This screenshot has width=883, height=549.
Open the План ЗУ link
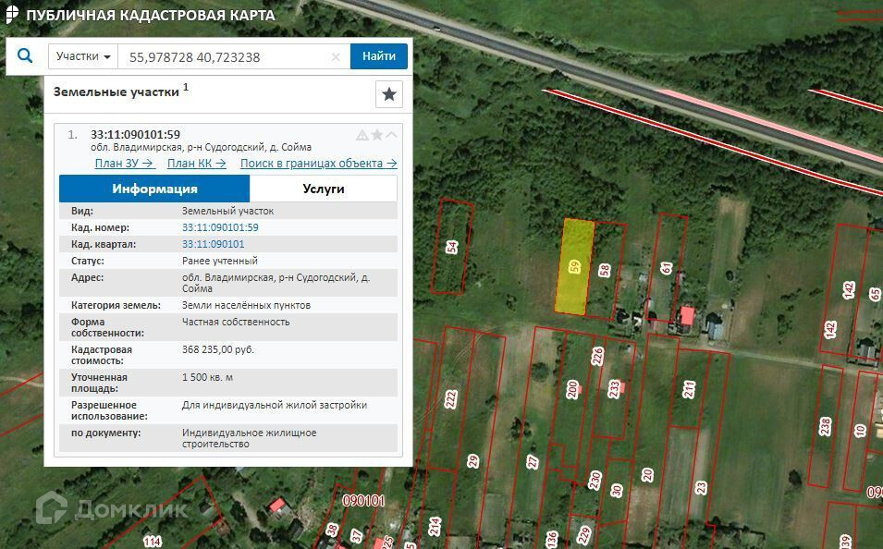pyautogui.click(x=124, y=164)
